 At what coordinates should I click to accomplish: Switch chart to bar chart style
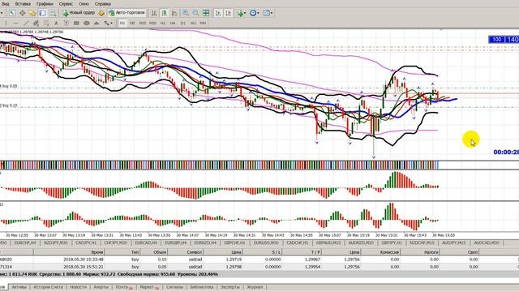(154, 13)
